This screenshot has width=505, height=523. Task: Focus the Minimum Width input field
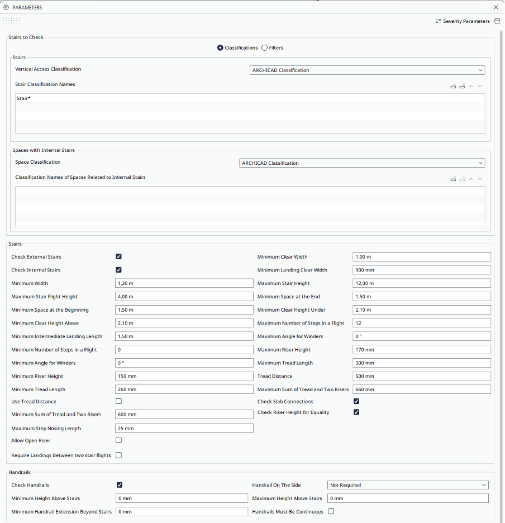pyautogui.click(x=184, y=283)
